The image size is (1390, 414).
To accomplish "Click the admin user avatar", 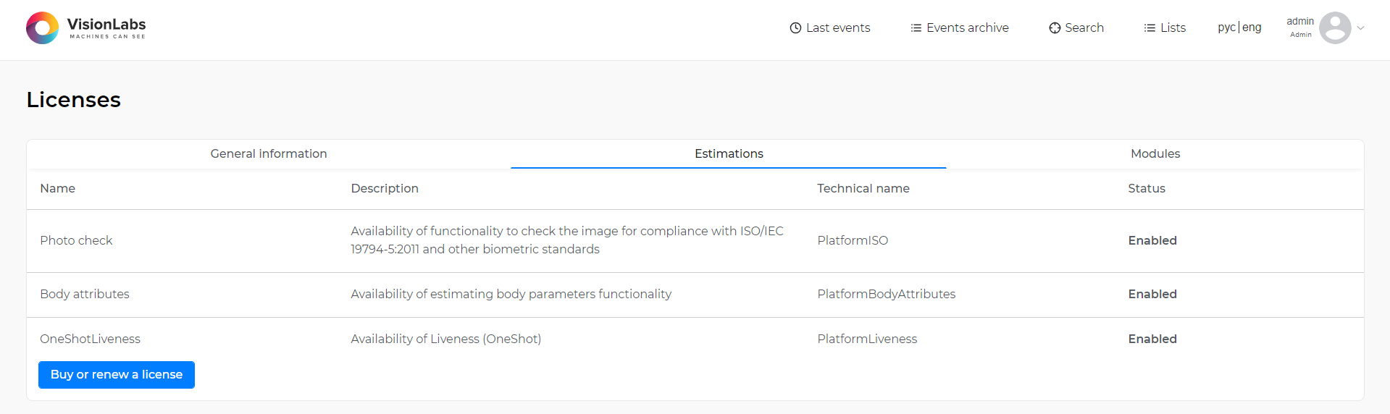I will pyautogui.click(x=1335, y=28).
